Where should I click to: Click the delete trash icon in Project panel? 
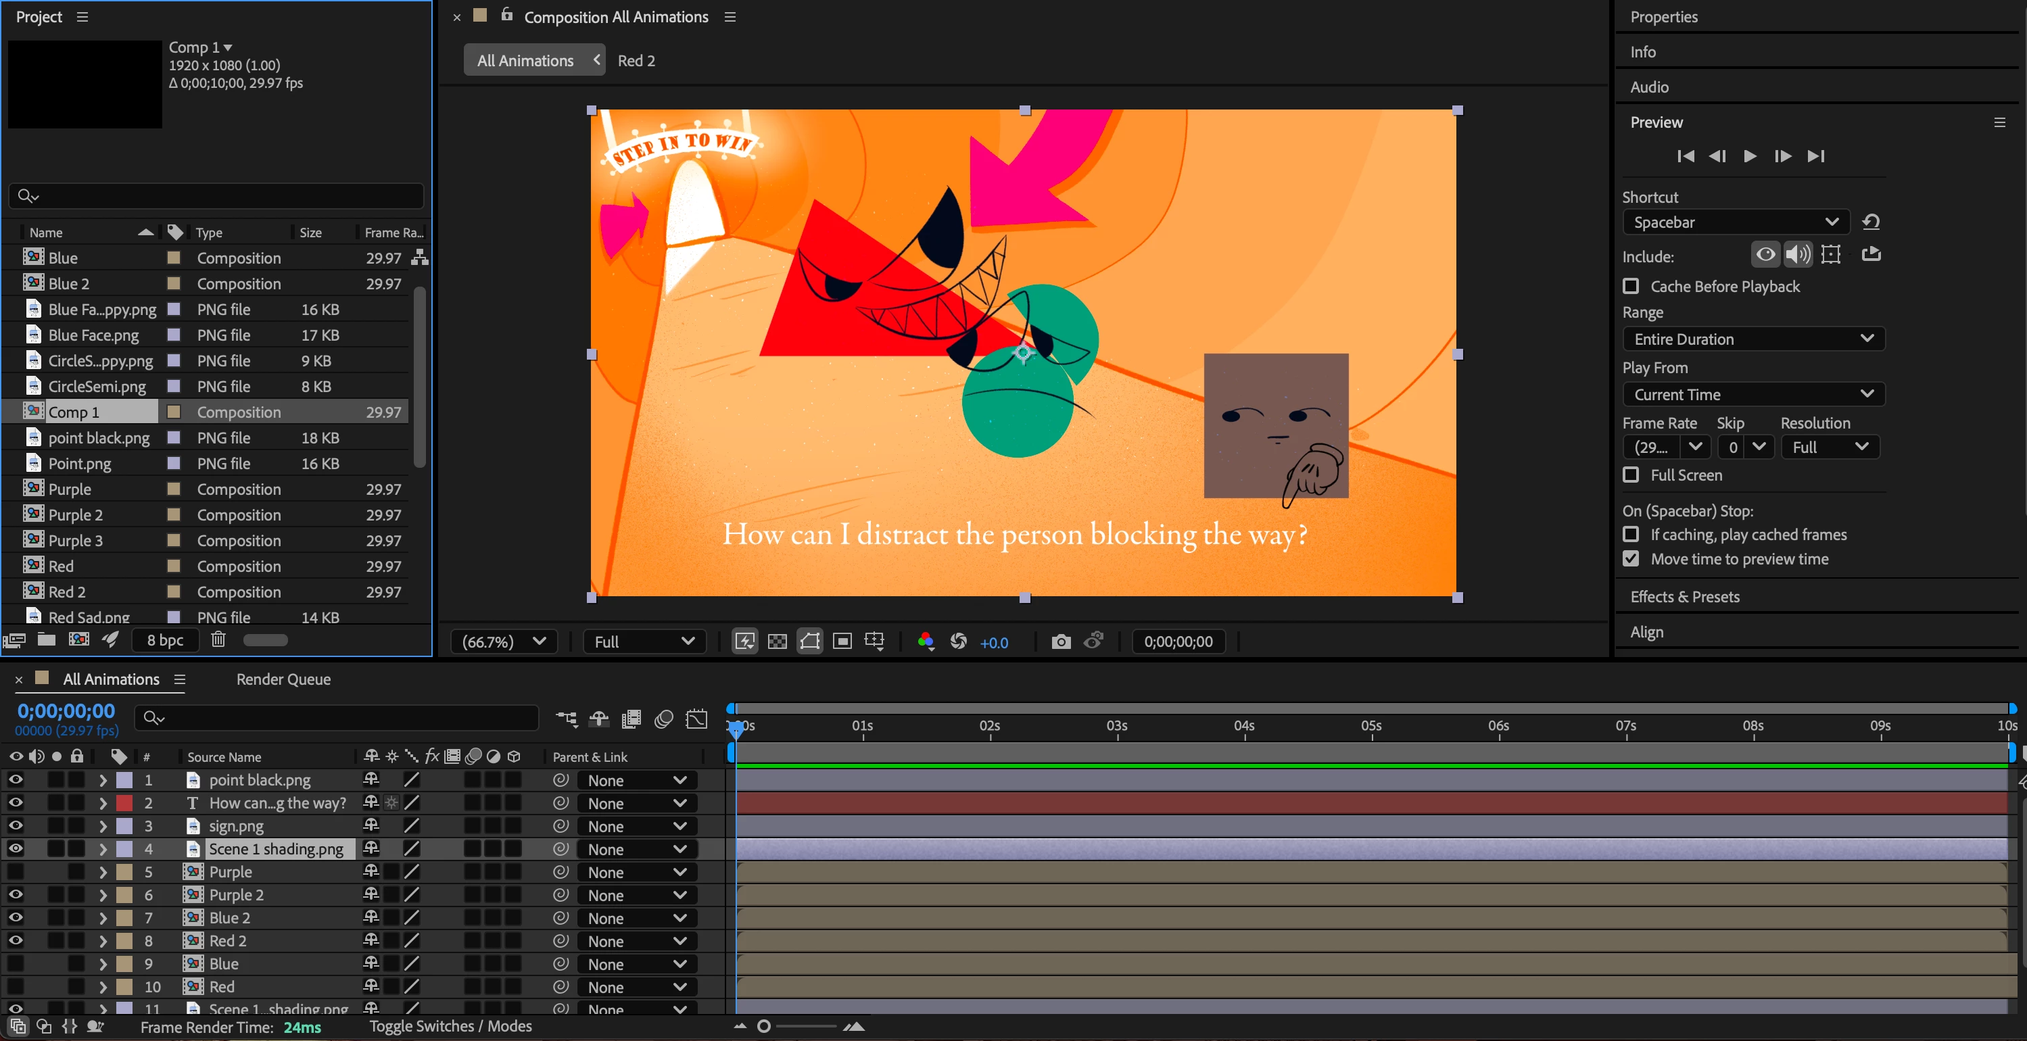click(x=218, y=639)
